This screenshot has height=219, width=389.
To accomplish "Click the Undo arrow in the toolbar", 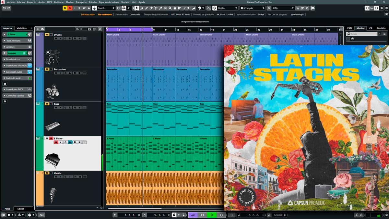I will (x=4, y=8).
